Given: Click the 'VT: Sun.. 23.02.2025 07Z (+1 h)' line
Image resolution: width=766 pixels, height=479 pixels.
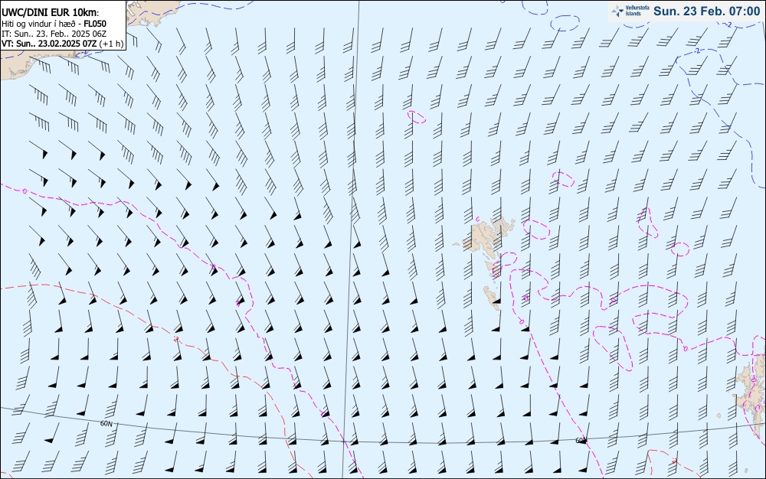Looking at the screenshot, I should tap(63, 44).
